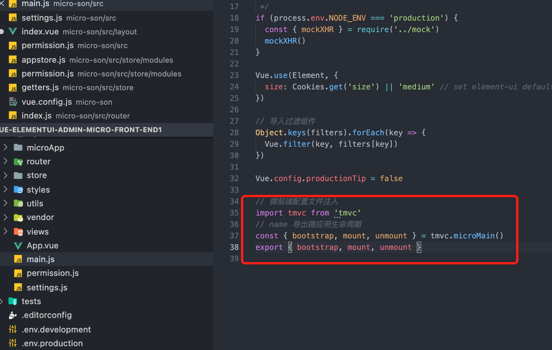
Task: Open permission.js from micro-son/src/store/modules
Action: point(107,74)
